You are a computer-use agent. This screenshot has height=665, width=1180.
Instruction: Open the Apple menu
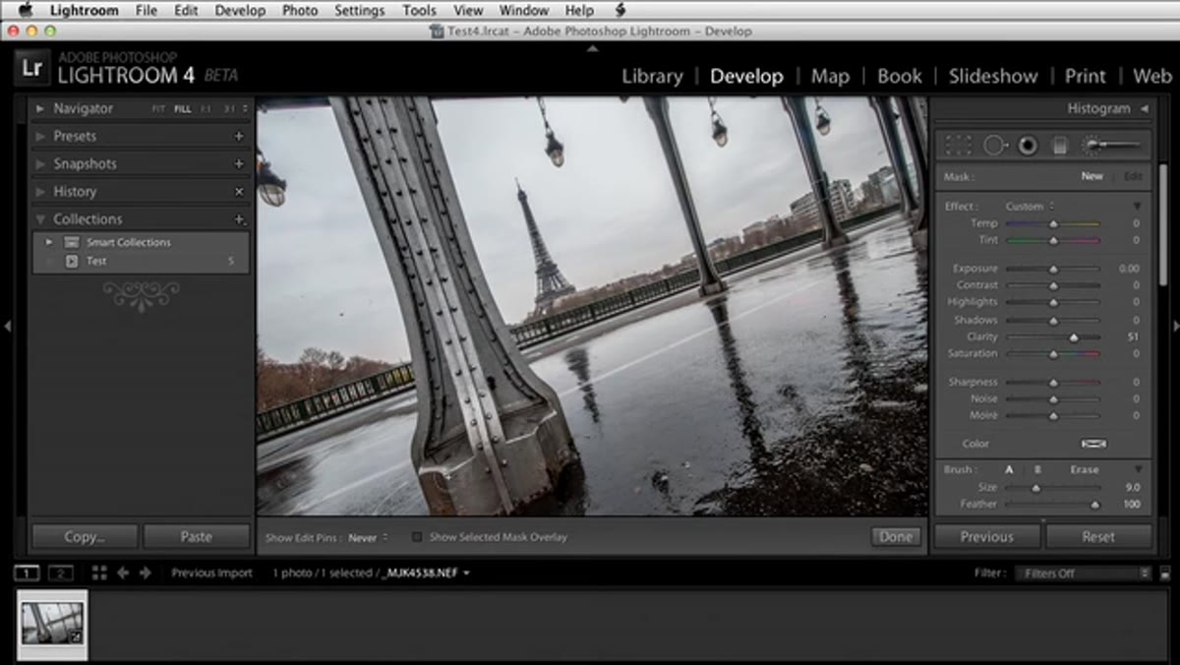point(26,11)
